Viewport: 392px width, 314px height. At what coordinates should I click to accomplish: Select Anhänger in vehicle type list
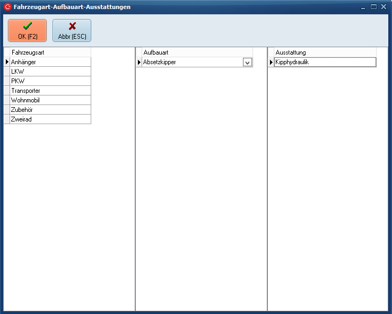pyautogui.click(x=50, y=62)
